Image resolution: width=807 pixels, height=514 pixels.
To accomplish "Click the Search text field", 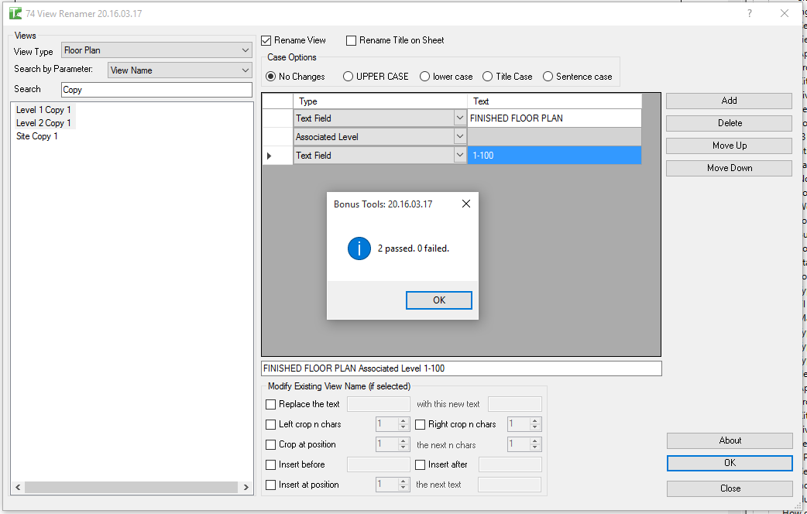I will (156, 90).
